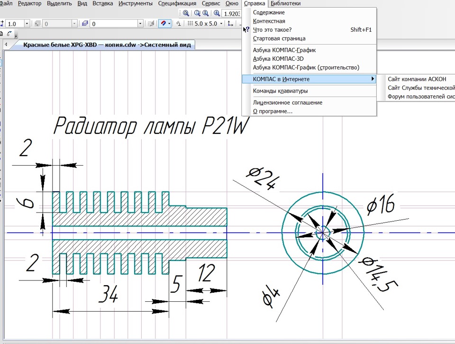Click the local coordinate system icon
The image size is (455, 344).
point(230,24)
